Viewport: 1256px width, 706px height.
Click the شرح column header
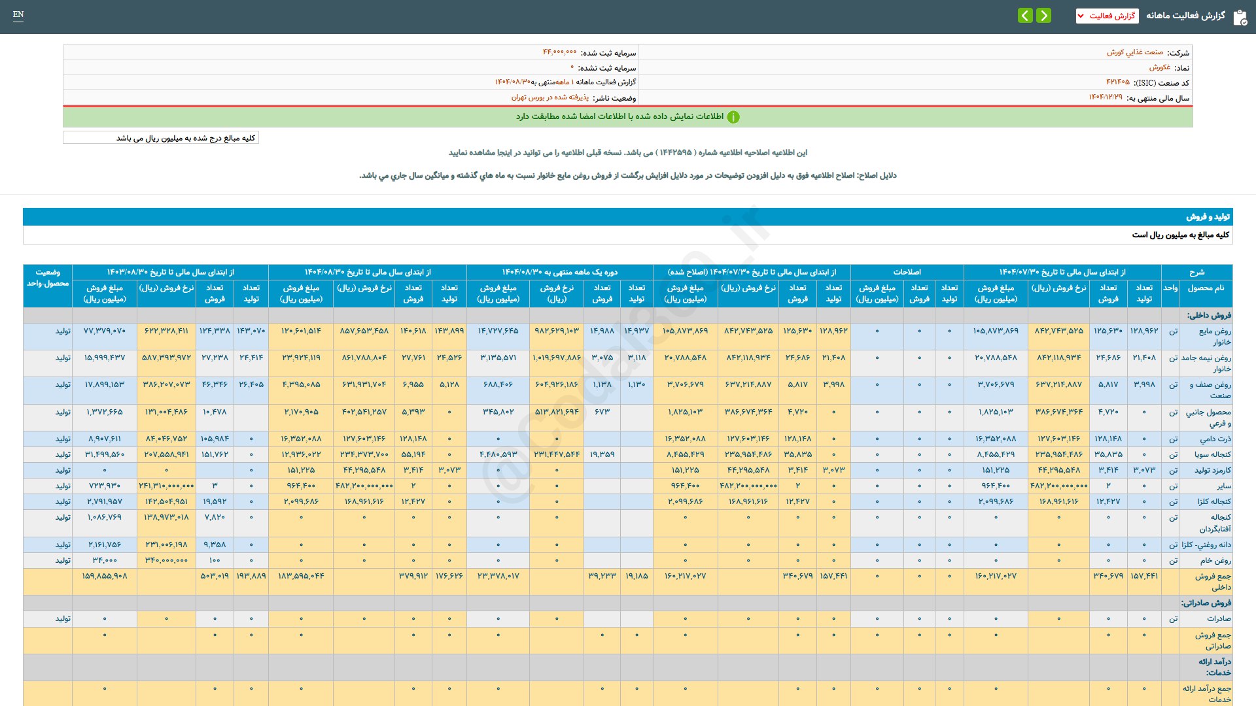[1196, 272]
